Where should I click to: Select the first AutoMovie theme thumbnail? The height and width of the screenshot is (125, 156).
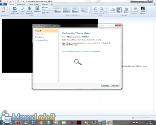[58, 10]
